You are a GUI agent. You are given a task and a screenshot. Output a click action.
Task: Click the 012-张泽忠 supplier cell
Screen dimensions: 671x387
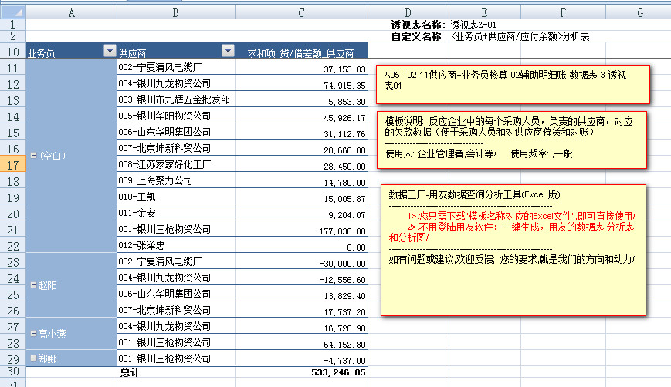(176, 247)
